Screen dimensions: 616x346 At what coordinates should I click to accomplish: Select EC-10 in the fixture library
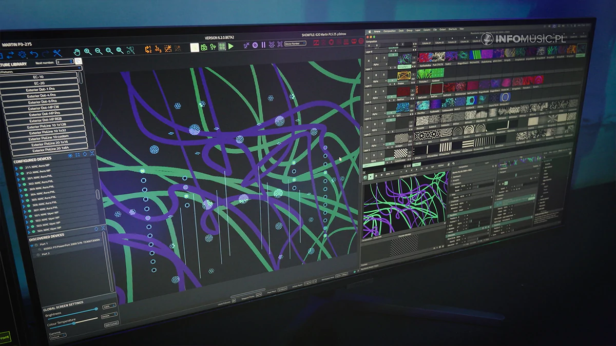(x=39, y=77)
